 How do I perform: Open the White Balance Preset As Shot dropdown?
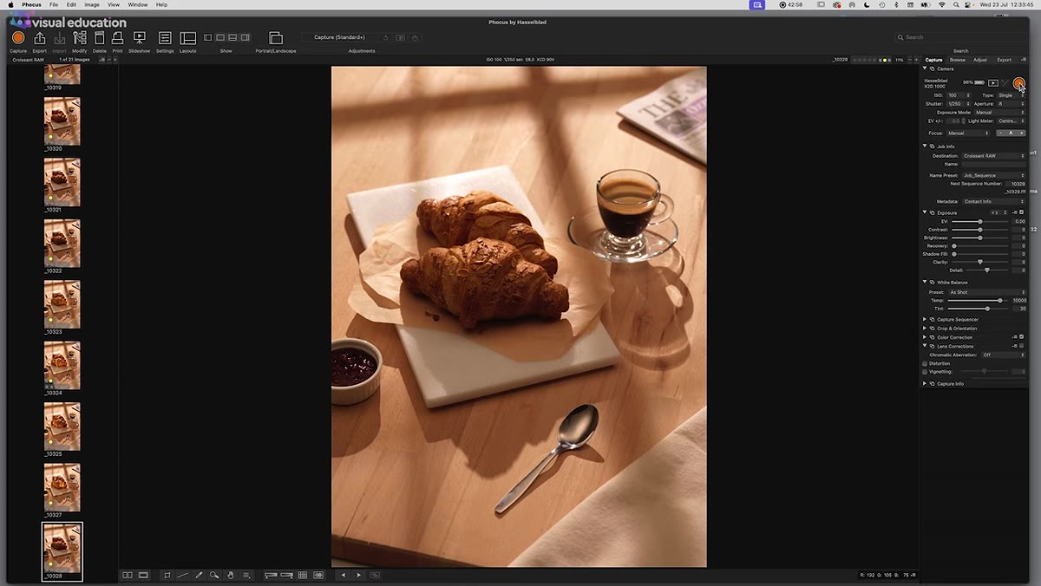coord(987,292)
